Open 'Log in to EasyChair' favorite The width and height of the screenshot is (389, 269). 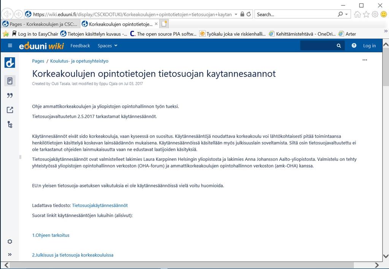point(35,34)
